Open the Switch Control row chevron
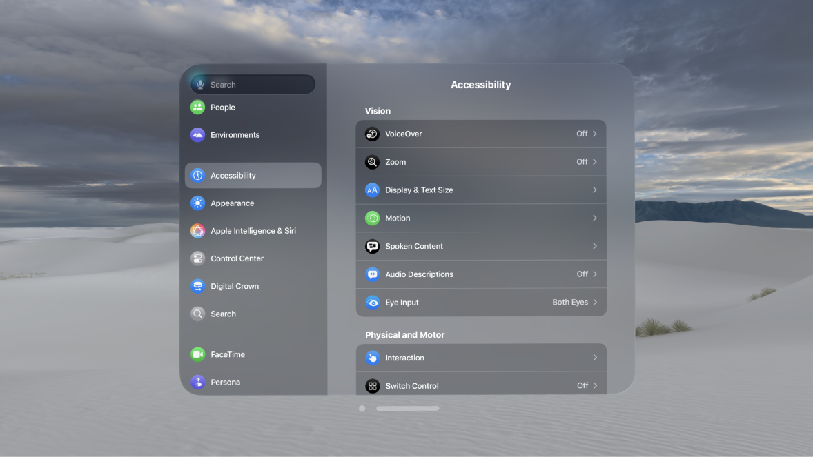The image size is (813, 459). tap(595, 385)
